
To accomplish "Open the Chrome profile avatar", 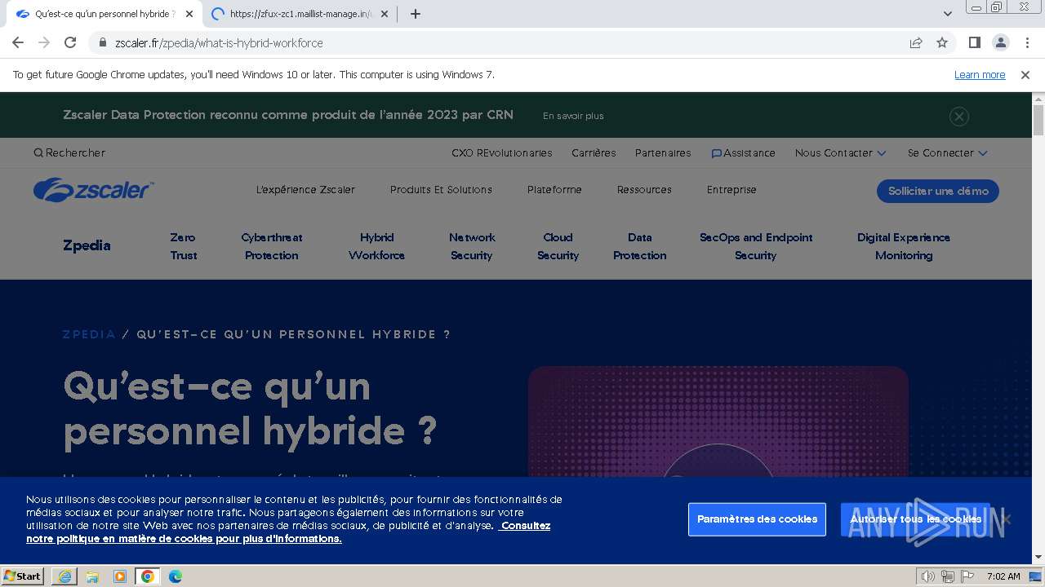I will pos(1000,42).
